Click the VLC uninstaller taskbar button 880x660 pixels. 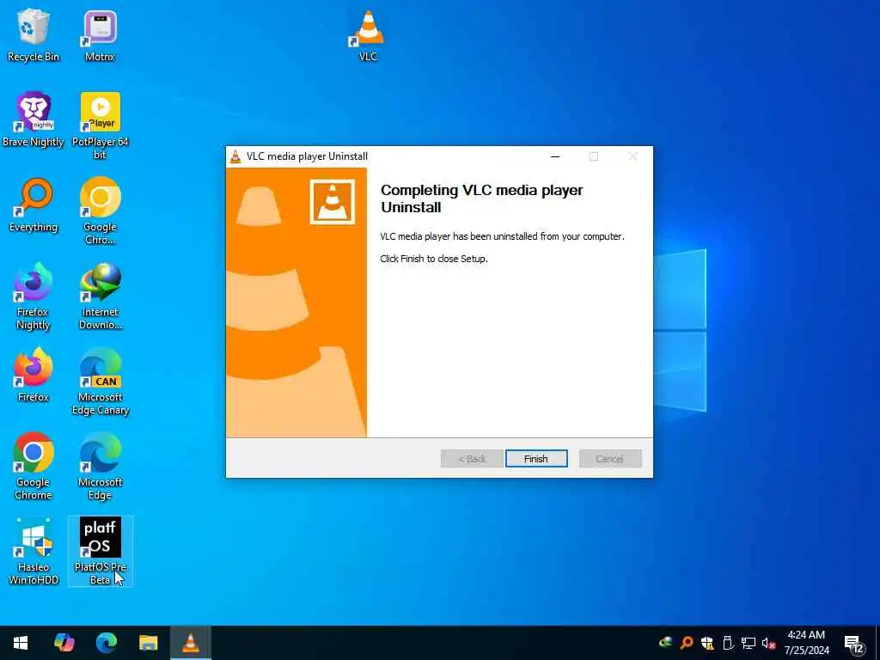point(191,643)
